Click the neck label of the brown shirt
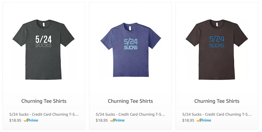The height and width of the screenshot is (132, 262). 217,25
